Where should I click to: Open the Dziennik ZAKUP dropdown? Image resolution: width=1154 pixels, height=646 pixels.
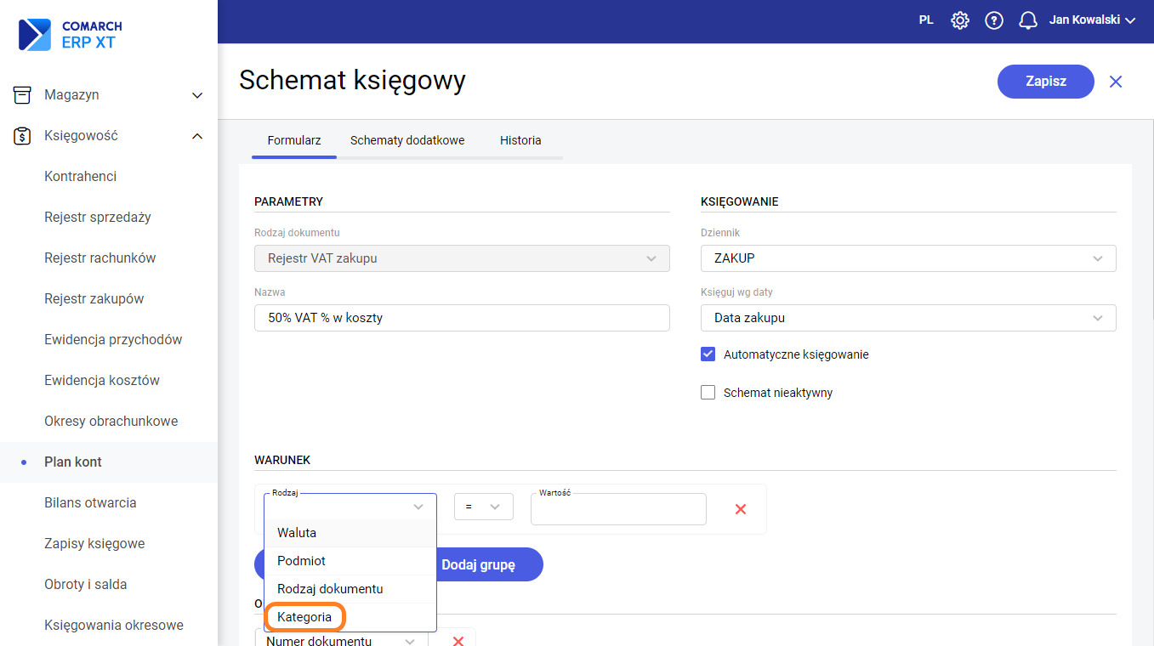(907, 258)
